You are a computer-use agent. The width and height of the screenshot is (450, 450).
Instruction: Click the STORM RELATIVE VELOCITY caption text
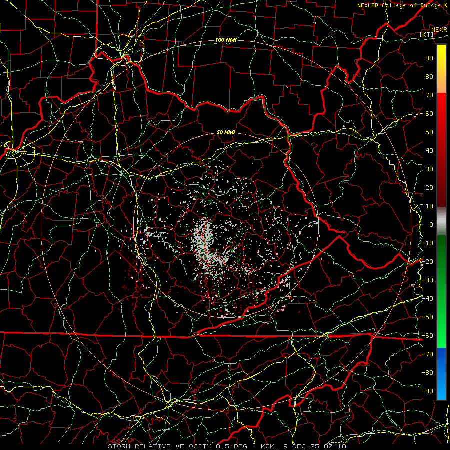[x=160, y=446]
